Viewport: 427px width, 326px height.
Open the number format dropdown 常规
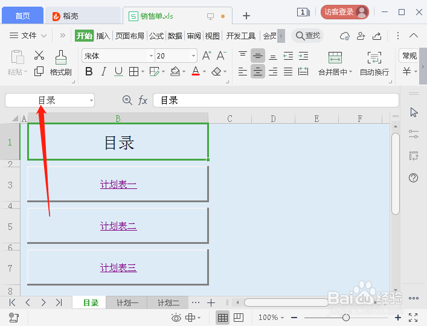pos(409,56)
